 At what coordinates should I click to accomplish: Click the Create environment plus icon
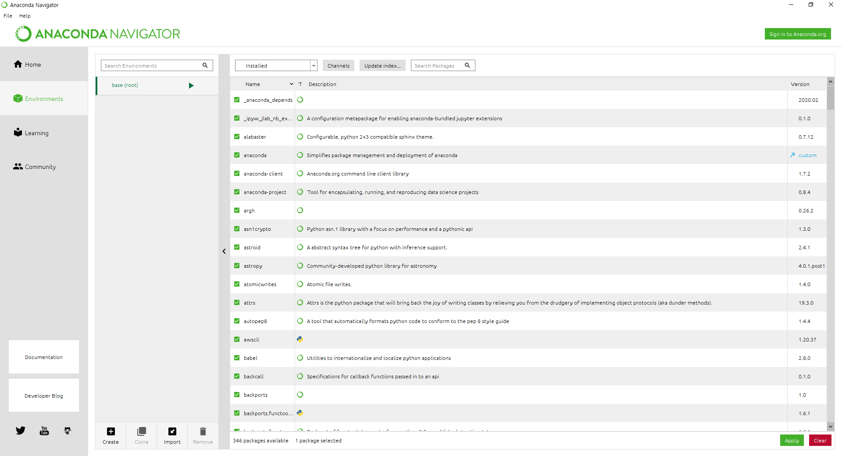pyautogui.click(x=111, y=431)
